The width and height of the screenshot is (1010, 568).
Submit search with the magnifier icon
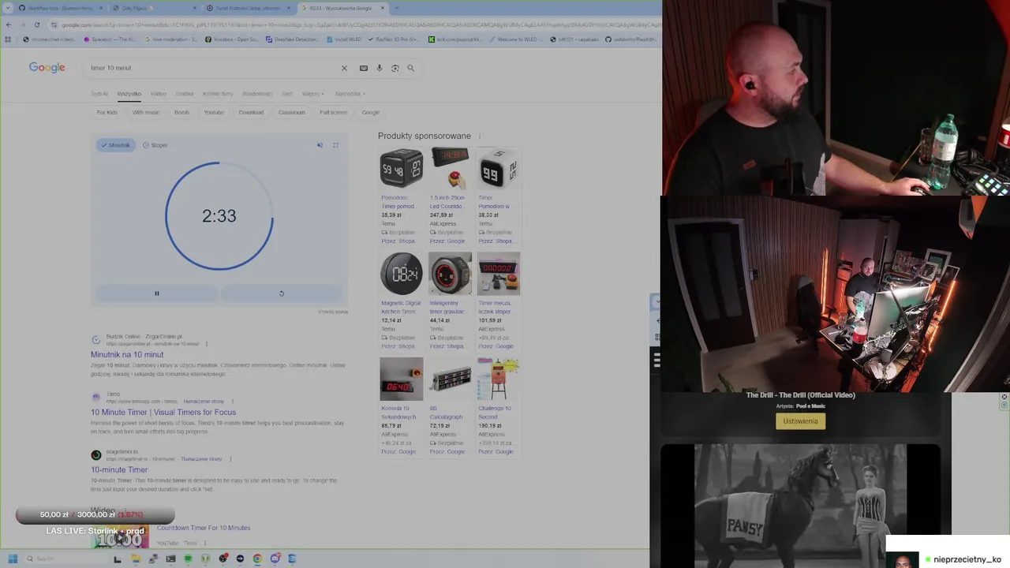(410, 68)
